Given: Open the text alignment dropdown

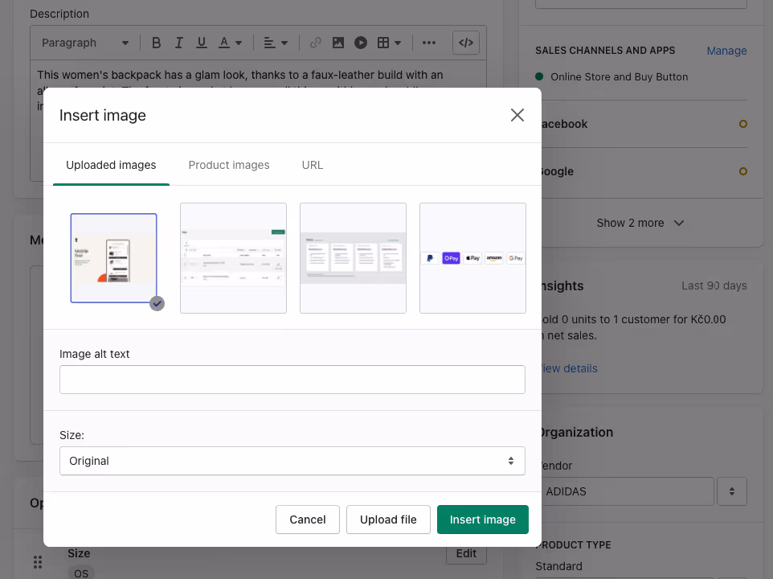Looking at the screenshot, I should tap(276, 43).
